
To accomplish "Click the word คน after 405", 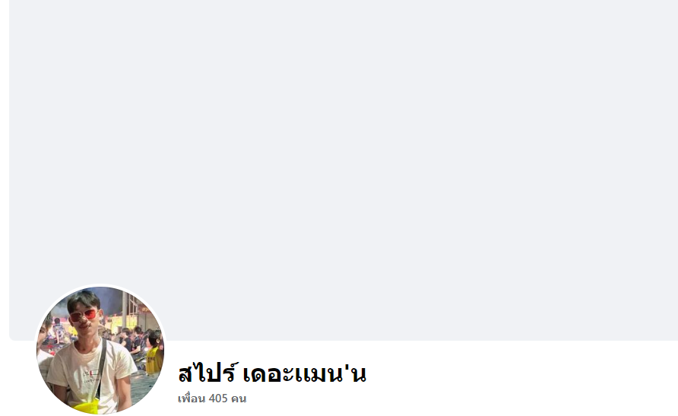I will [239, 399].
